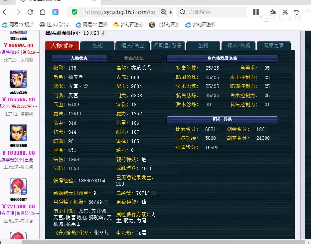Open the AI assistant icon
311x244 pixels.
pos(55,12)
